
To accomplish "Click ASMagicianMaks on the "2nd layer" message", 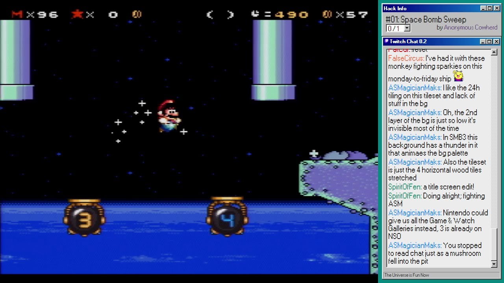I will 415,112.
